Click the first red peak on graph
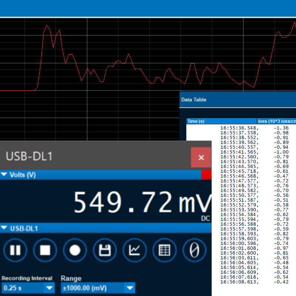 [x=47, y=26]
